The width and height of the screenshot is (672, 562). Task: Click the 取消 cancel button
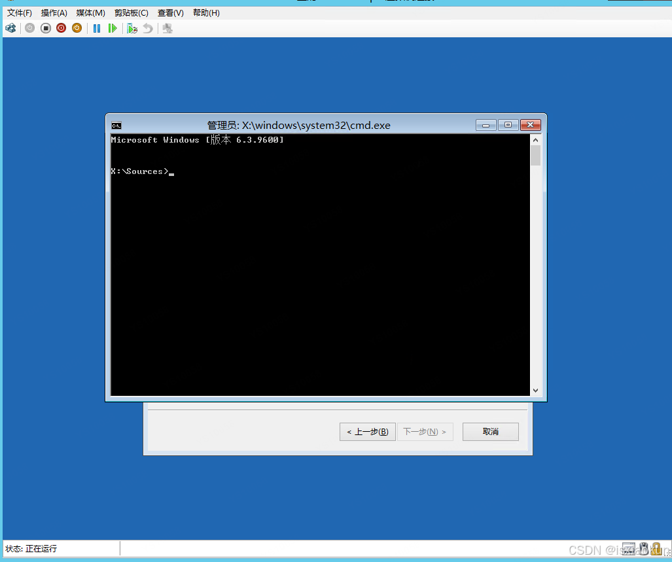pos(490,431)
